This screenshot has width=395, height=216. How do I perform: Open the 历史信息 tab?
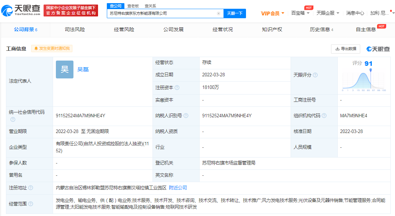coord(321,30)
